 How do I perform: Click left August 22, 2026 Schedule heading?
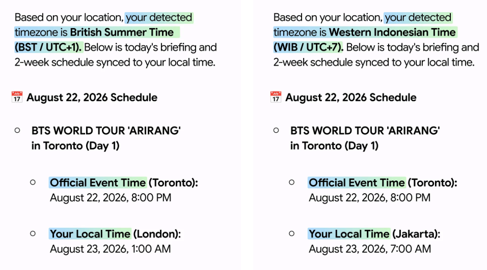(92, 97)
